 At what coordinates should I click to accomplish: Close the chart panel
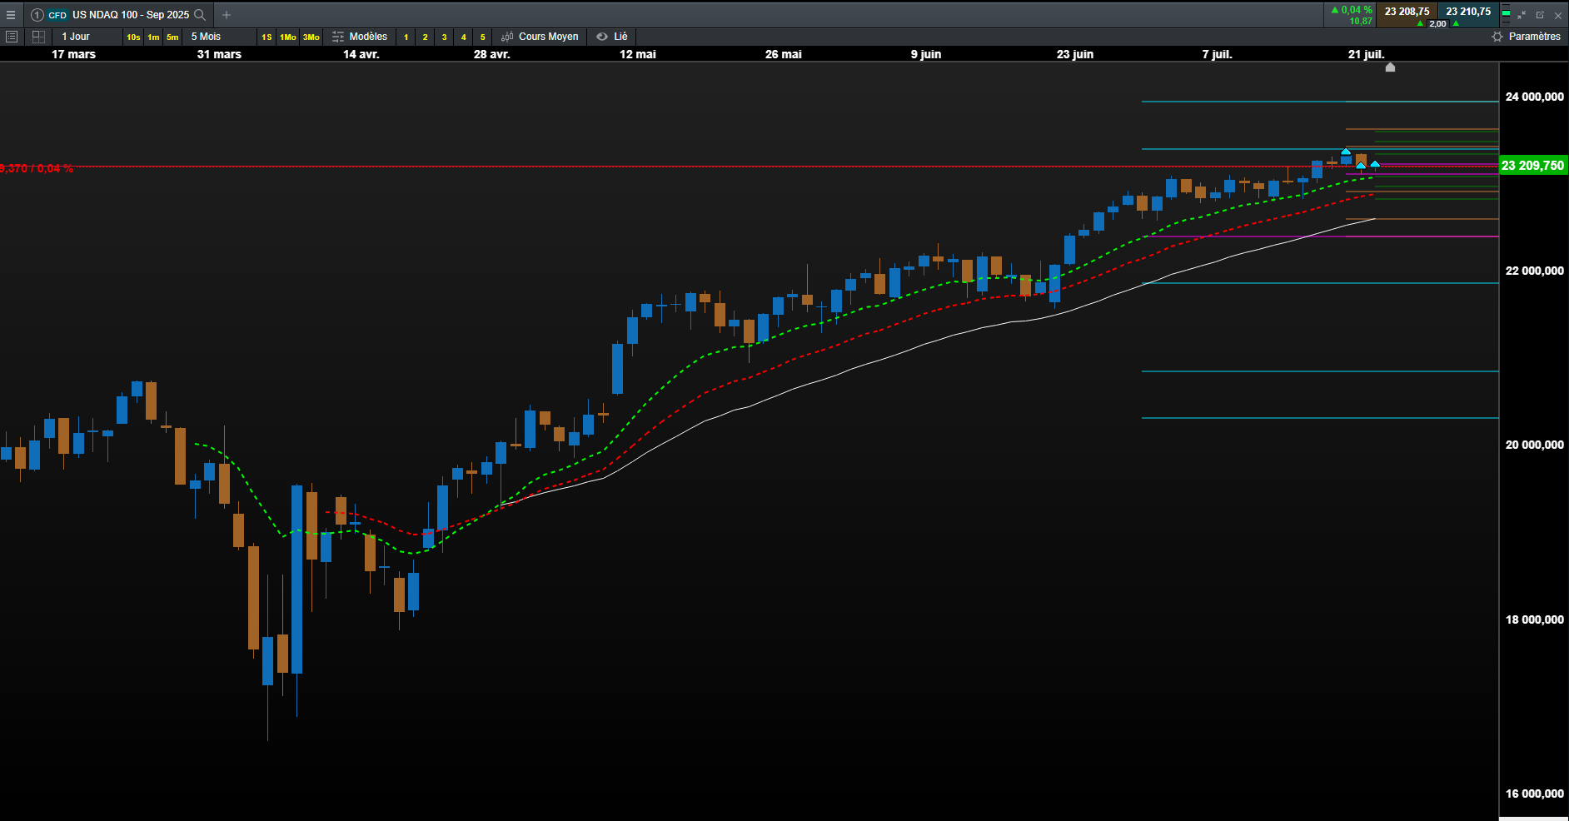[1558, 15]
